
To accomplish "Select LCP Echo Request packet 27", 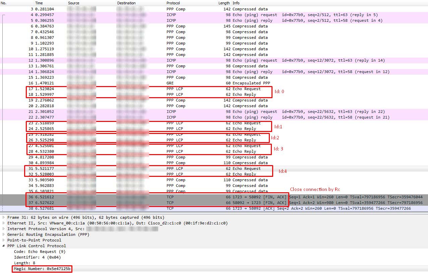I will point(214,146).
